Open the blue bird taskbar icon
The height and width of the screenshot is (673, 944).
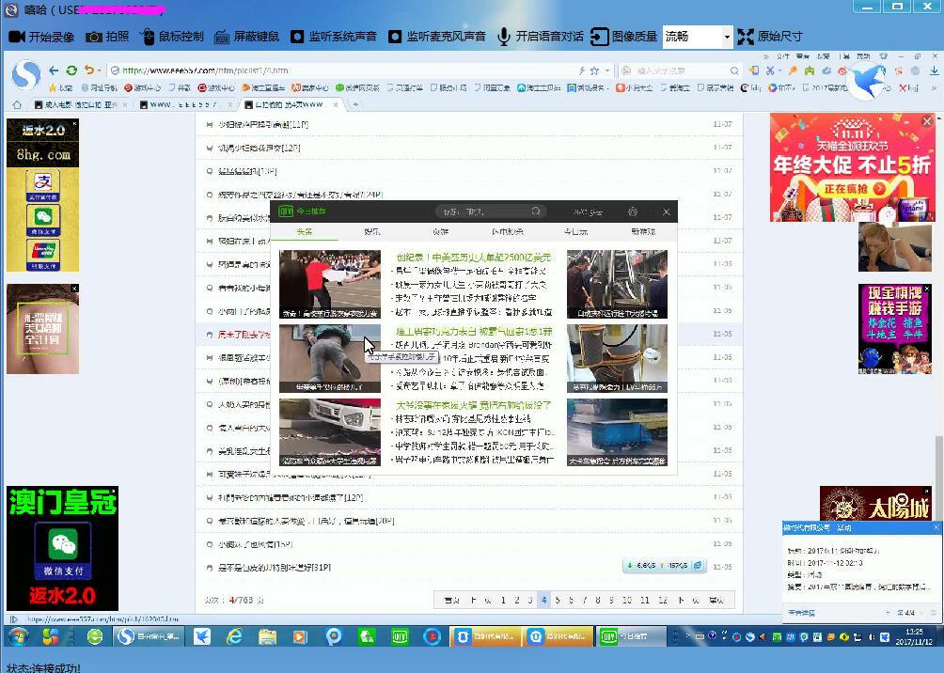coord(202,636)
